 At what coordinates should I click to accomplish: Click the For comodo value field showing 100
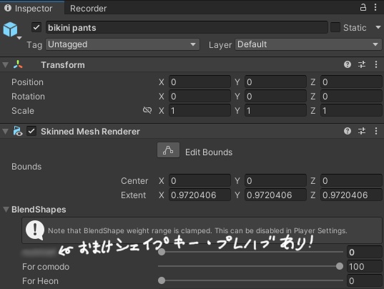point(364,266)
